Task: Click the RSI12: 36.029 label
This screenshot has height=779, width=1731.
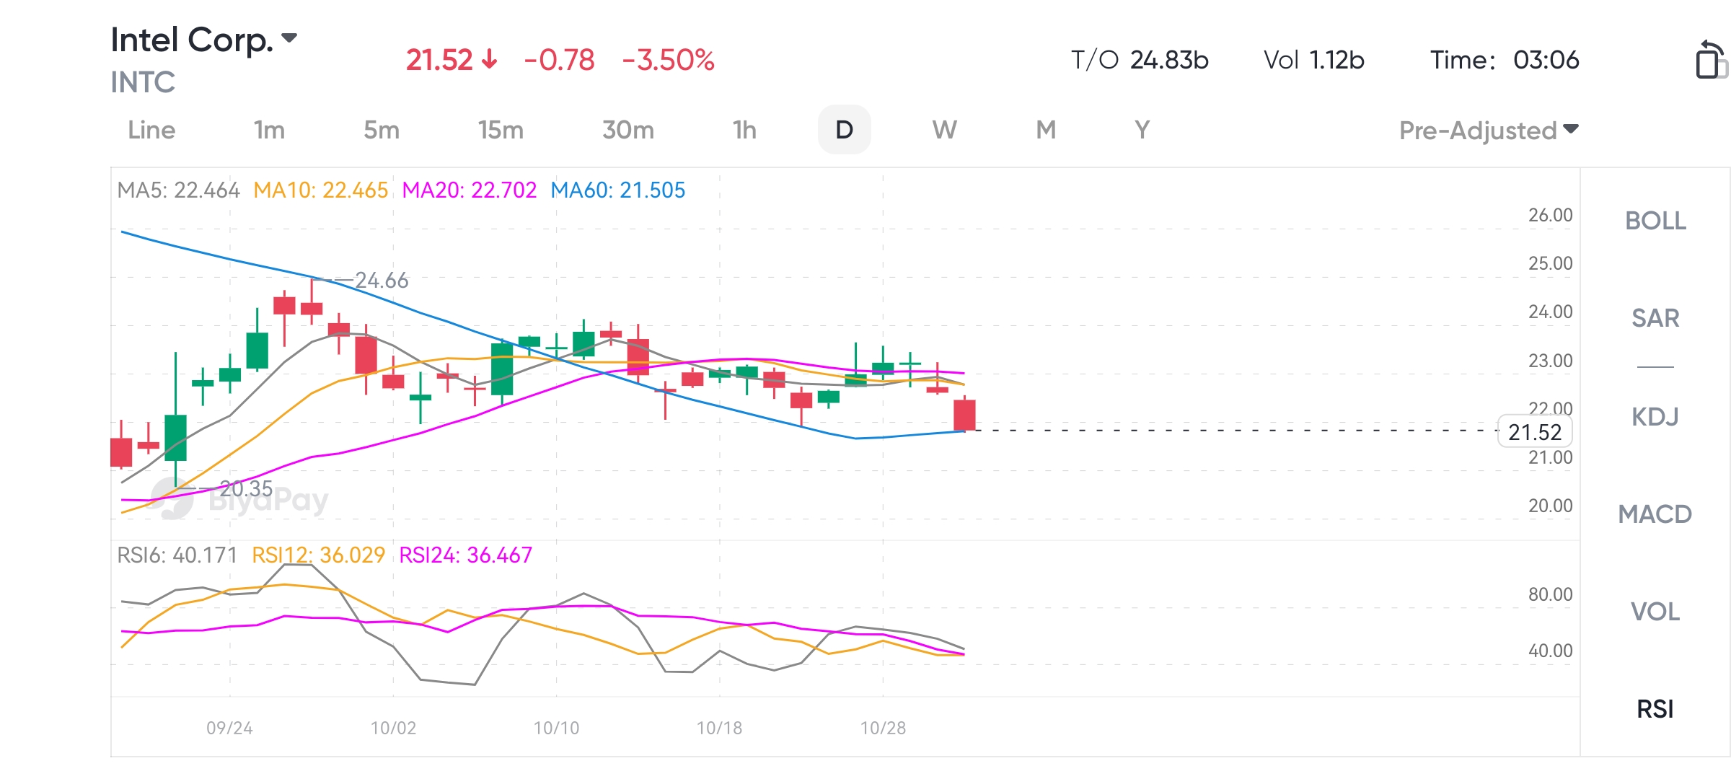Action: point(319,555)
